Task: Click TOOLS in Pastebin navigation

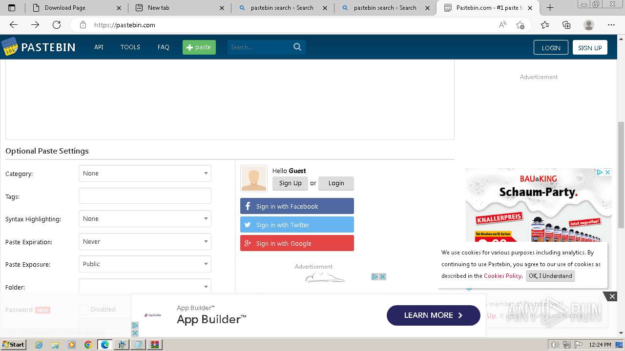Action: (x=130, y=47)
